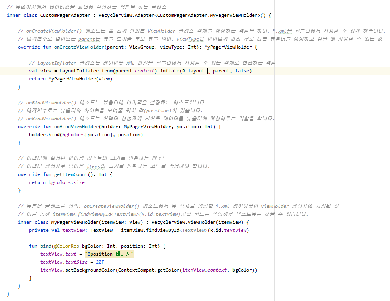390x301 pixels.
Task: Click 'RecyclerView.ViewHolder(itemView)' superclass call
Action: pyautogui.click(x=197, y=222)
